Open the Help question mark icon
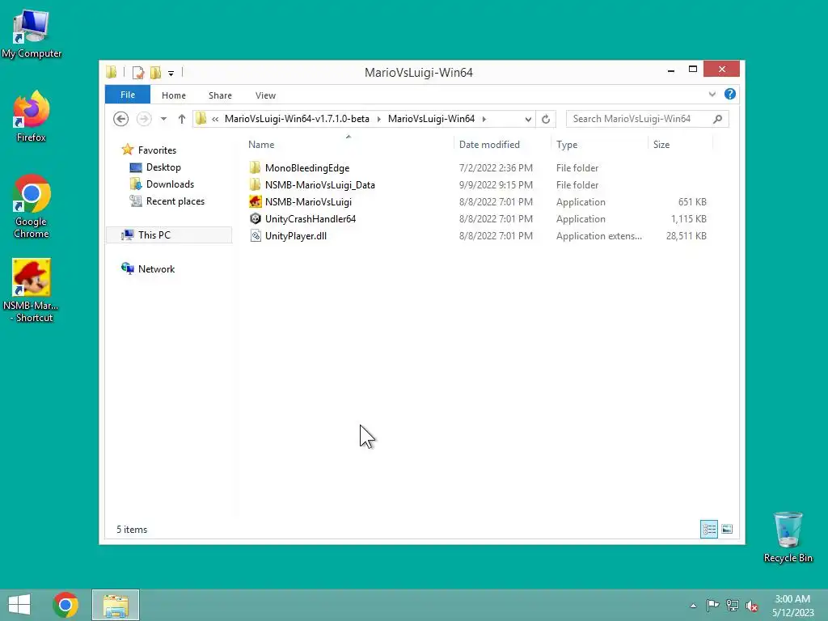Screen dimensions: 828x621 click(730, 94)
